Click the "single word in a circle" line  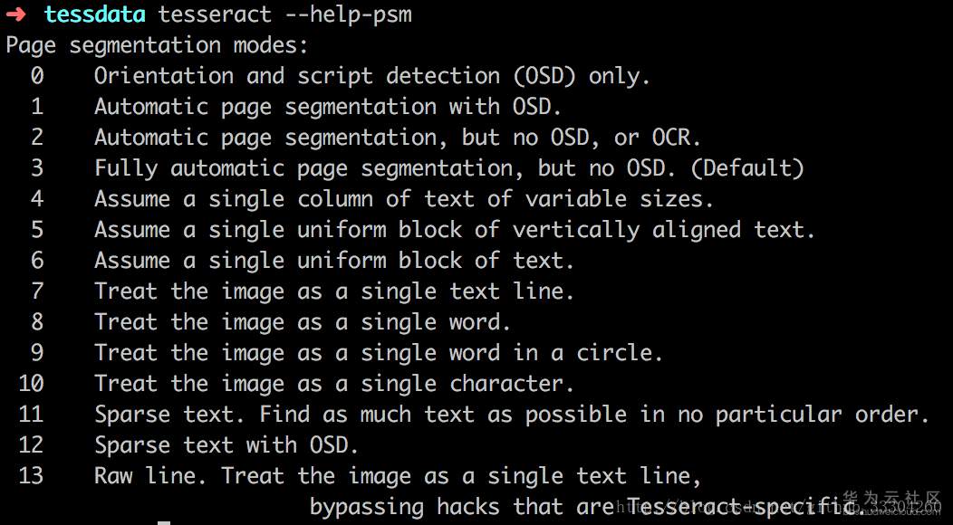(x=379, y=353)
